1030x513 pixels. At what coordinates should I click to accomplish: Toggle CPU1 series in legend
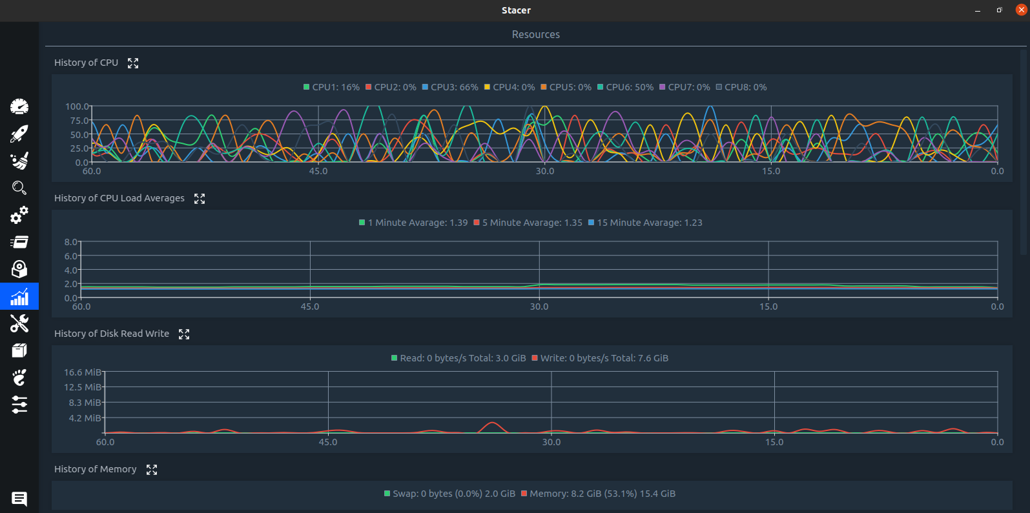[331, 87]
